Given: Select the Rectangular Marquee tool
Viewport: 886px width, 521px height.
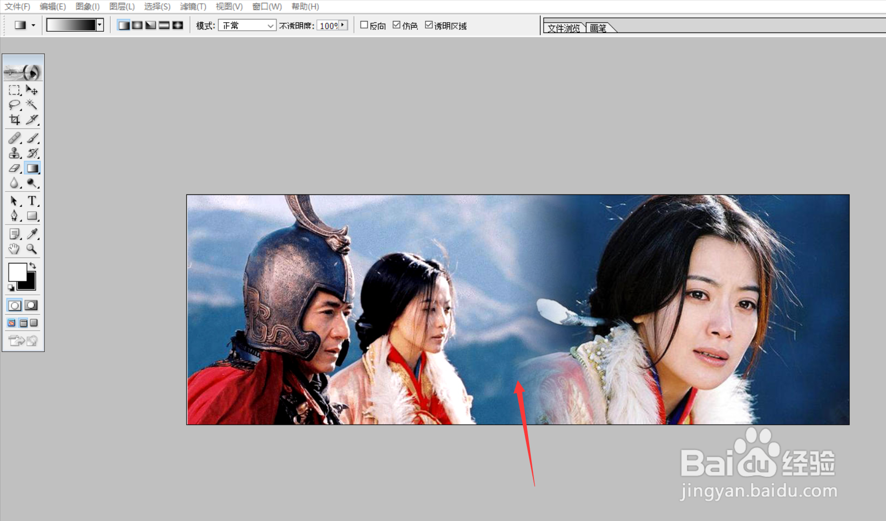Looking at the screenshot, I should click(x=15, y=90).
